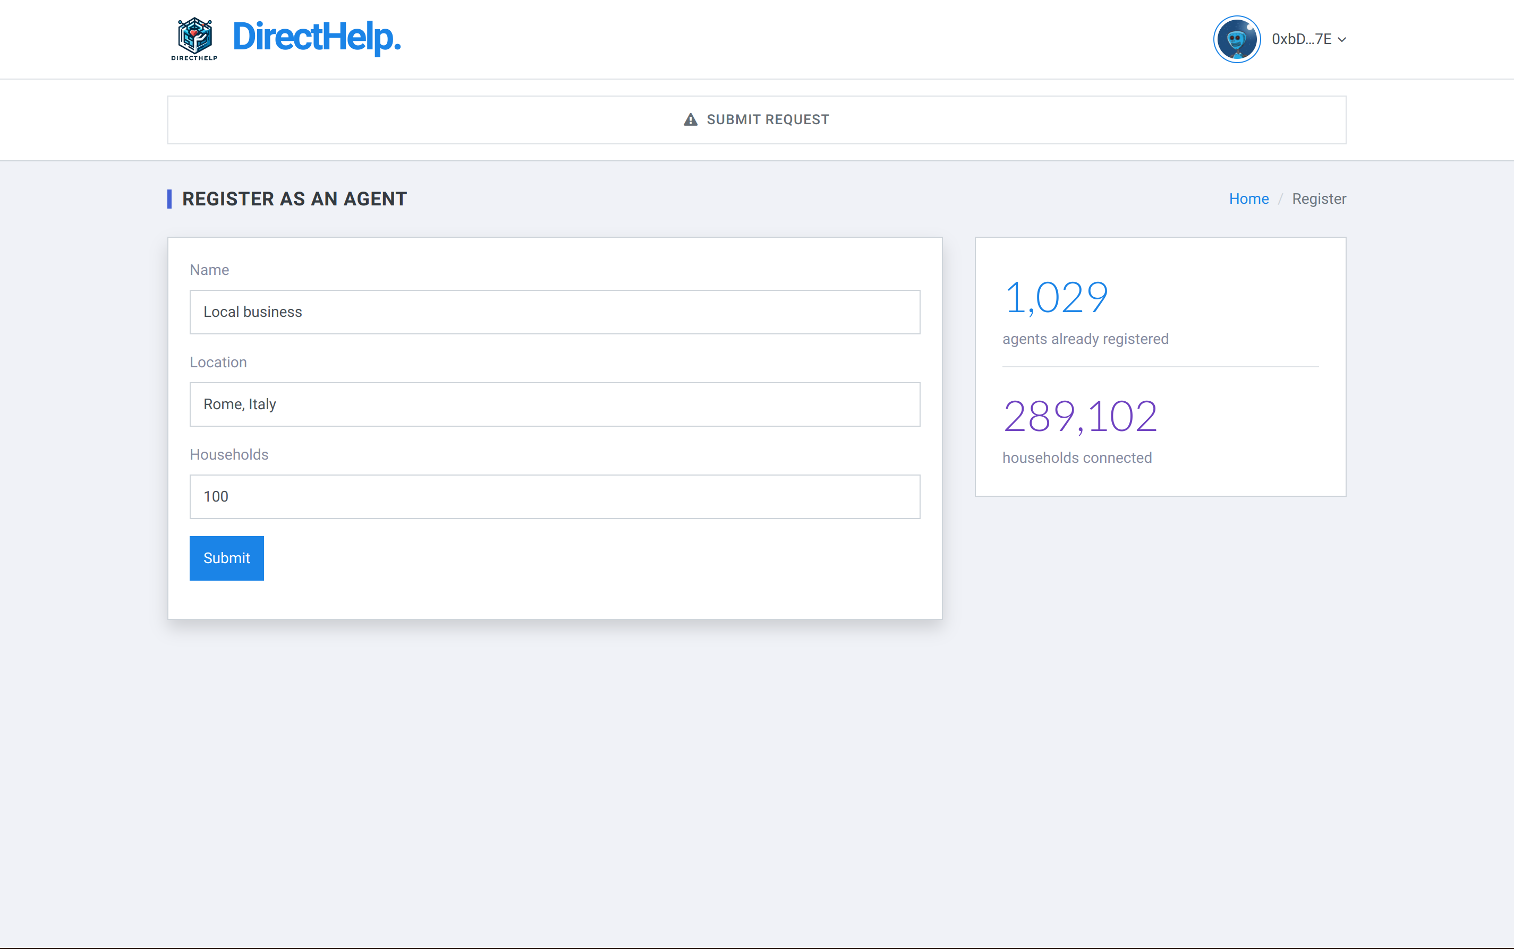Screen dimensions: 1514x949
Task: Click the DirectHelp cube logo icon
Action: click(194, 39)
